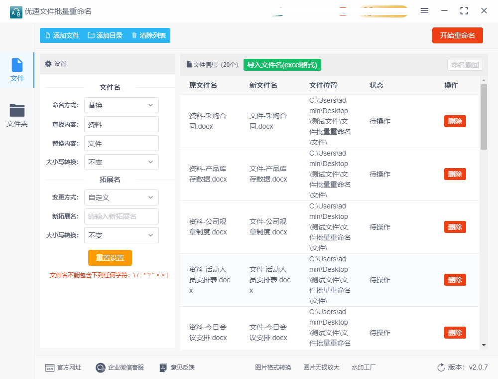Delete the 资料-今日会议安排.docx row
The width and height of the screenshot is (498, 379).
pyautogui.click(x=455, y=333)
